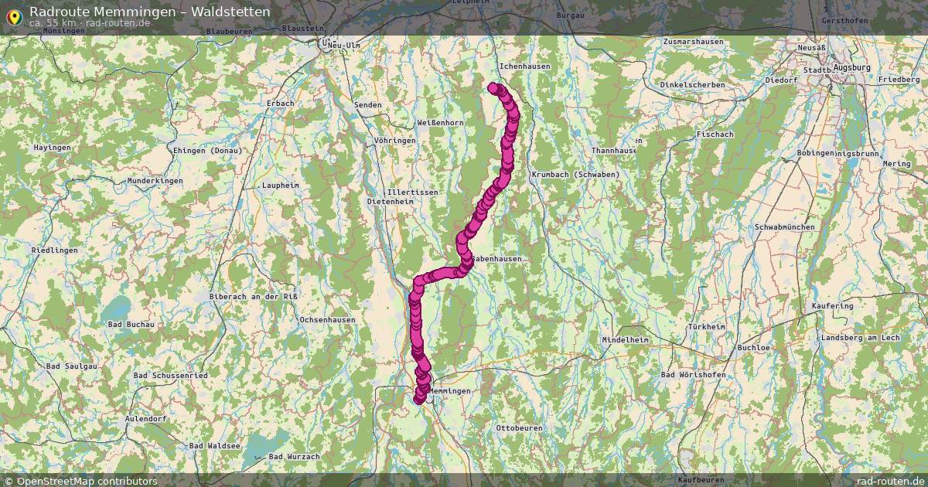Click the Weißenhorn town label

pyautogui.click(x=440, y=123)
